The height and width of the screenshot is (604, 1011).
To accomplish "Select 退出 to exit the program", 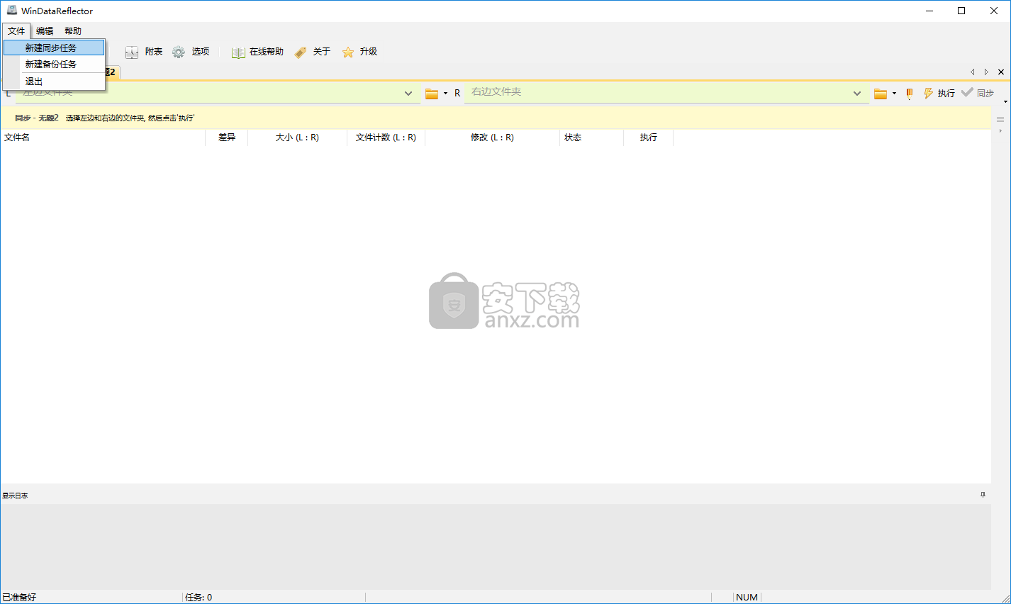I will [x=54, y=81].
